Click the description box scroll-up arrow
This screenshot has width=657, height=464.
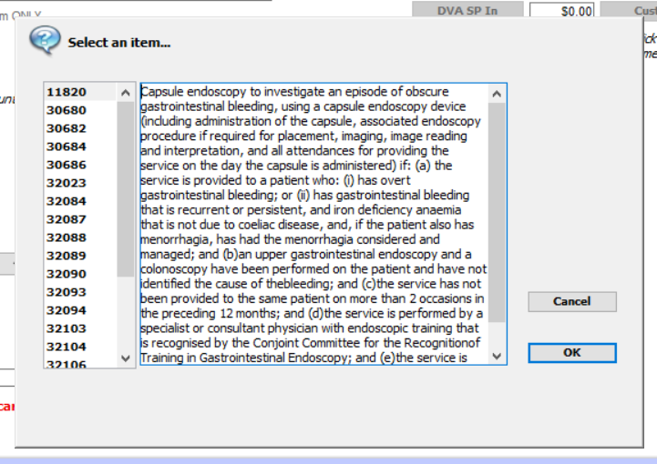point(497,94)
